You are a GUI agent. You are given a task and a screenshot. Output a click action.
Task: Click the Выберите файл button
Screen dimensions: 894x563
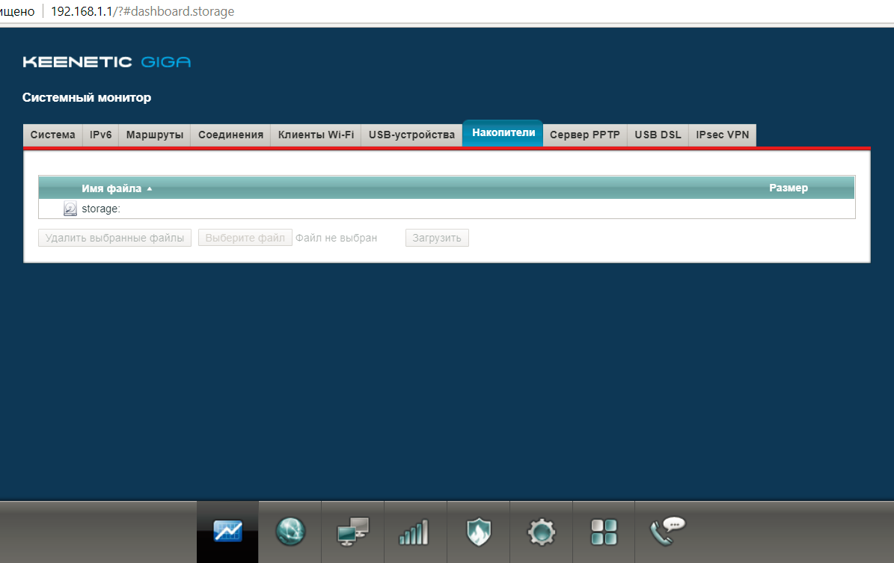tap(245, 239)
